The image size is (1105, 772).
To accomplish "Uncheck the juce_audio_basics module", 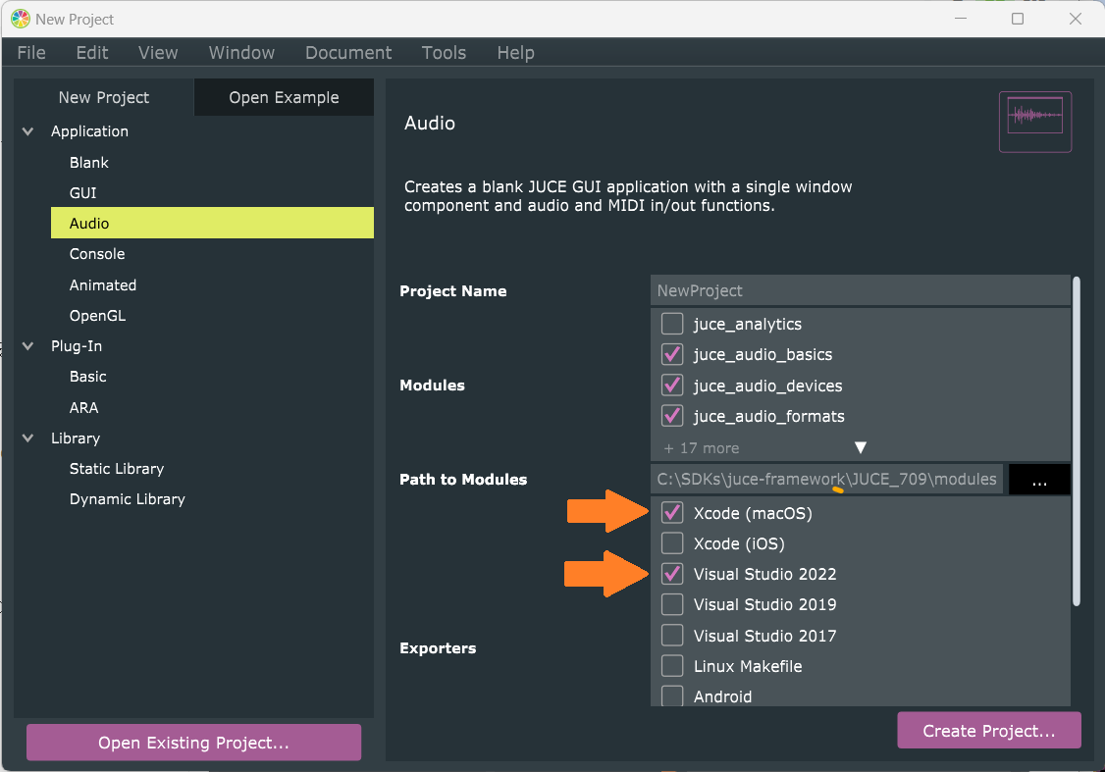I will 672,353.
